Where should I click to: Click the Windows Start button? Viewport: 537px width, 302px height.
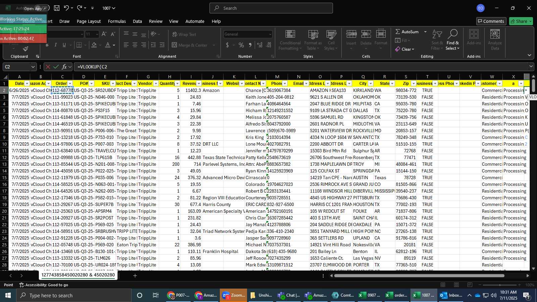pos(8,295)
